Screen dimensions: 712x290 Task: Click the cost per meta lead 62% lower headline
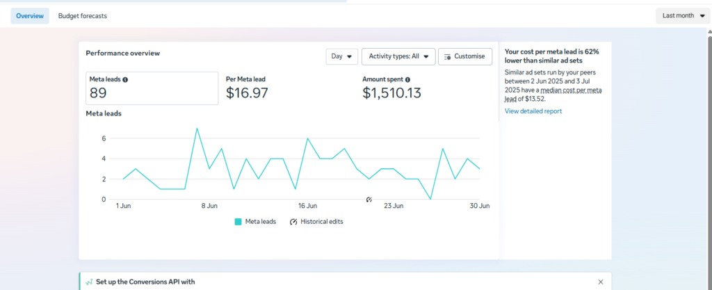click(551, 56)
